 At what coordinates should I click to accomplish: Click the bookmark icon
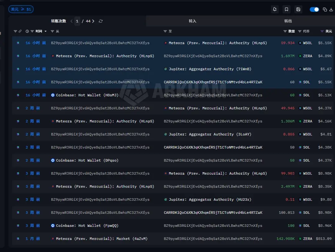click(287, 9)
